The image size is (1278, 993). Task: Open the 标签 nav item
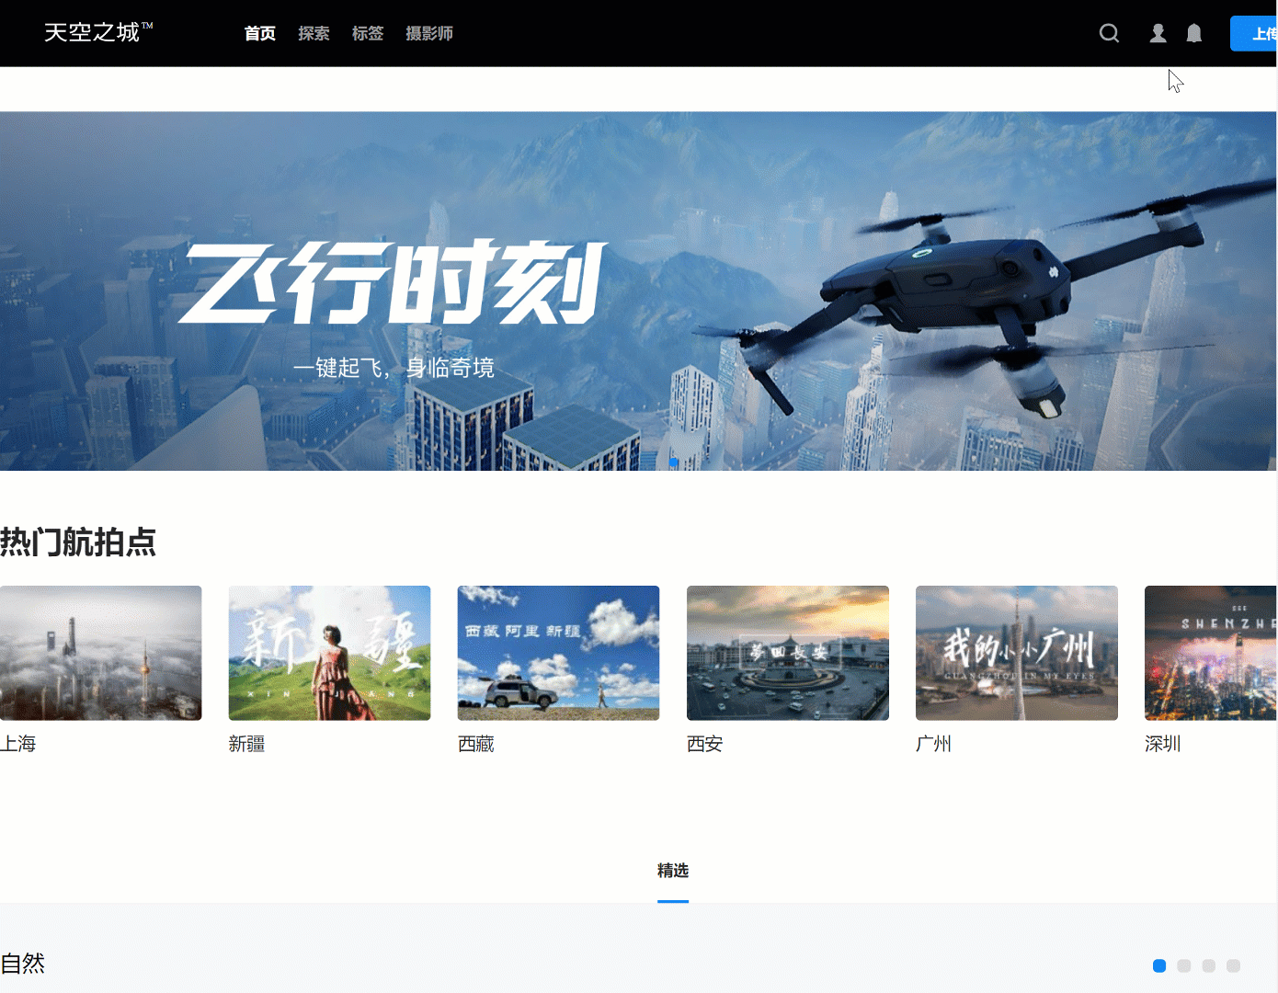click(x=368, y=33)
